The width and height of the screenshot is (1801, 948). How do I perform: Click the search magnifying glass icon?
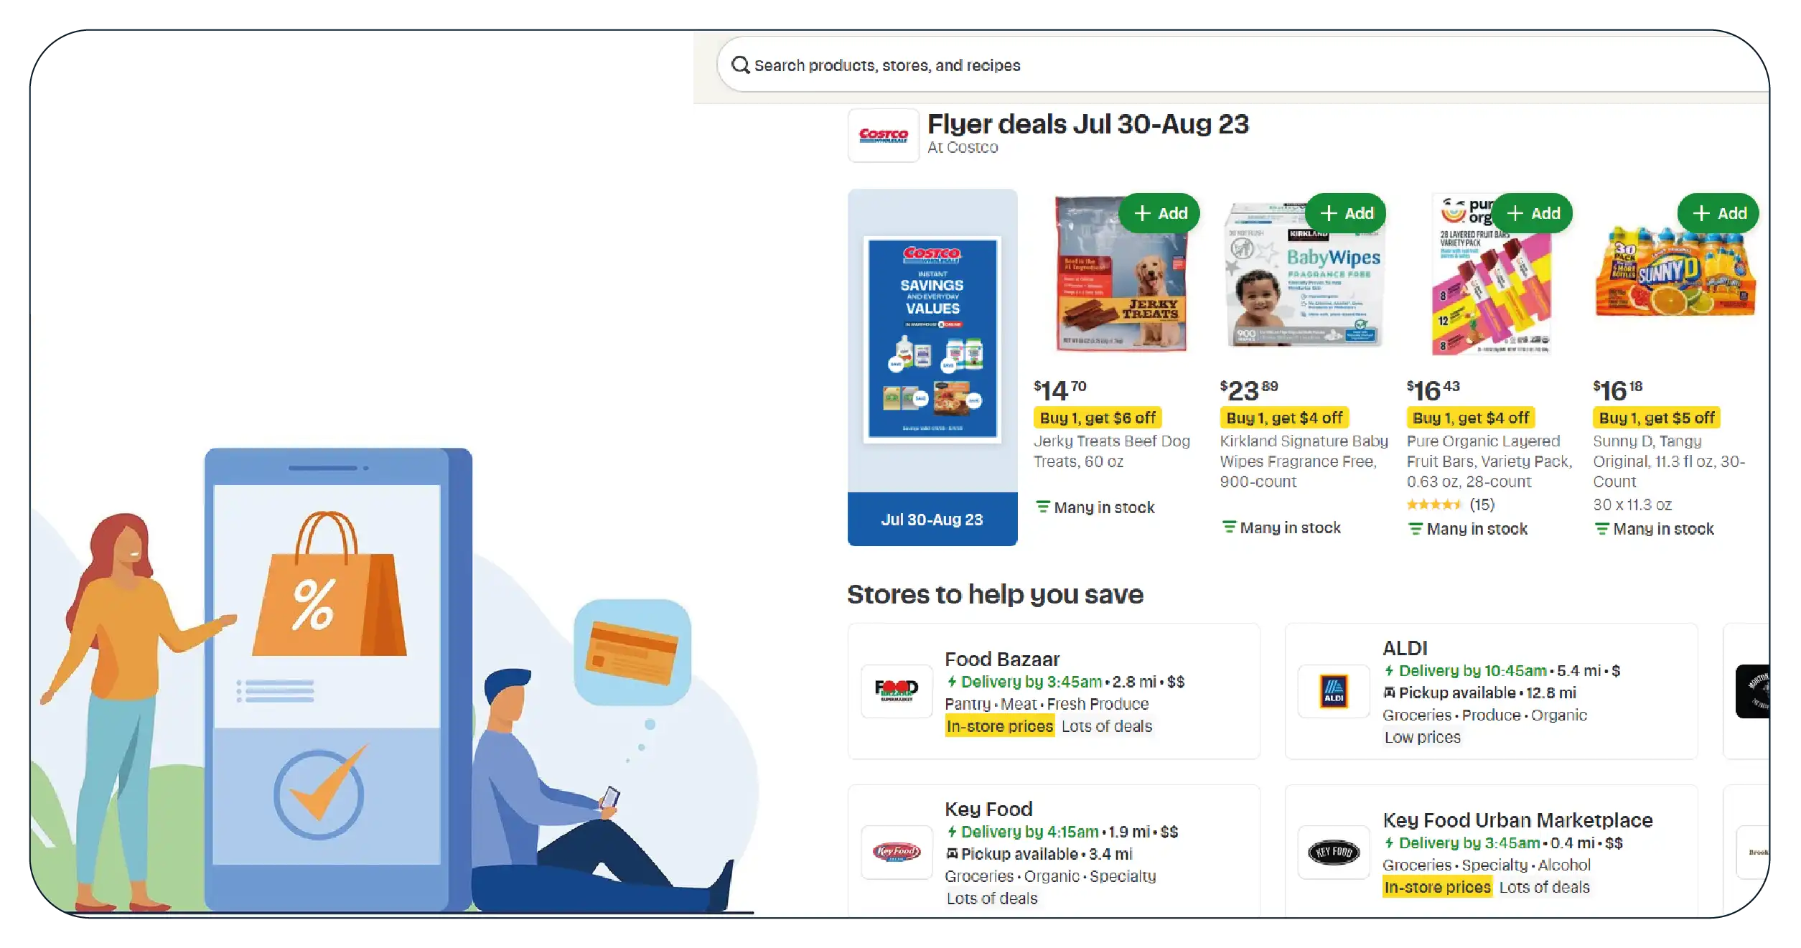[740, 65]
